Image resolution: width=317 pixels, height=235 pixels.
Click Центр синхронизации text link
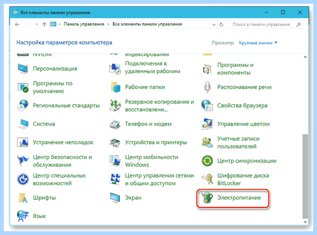tap(247, 161)
